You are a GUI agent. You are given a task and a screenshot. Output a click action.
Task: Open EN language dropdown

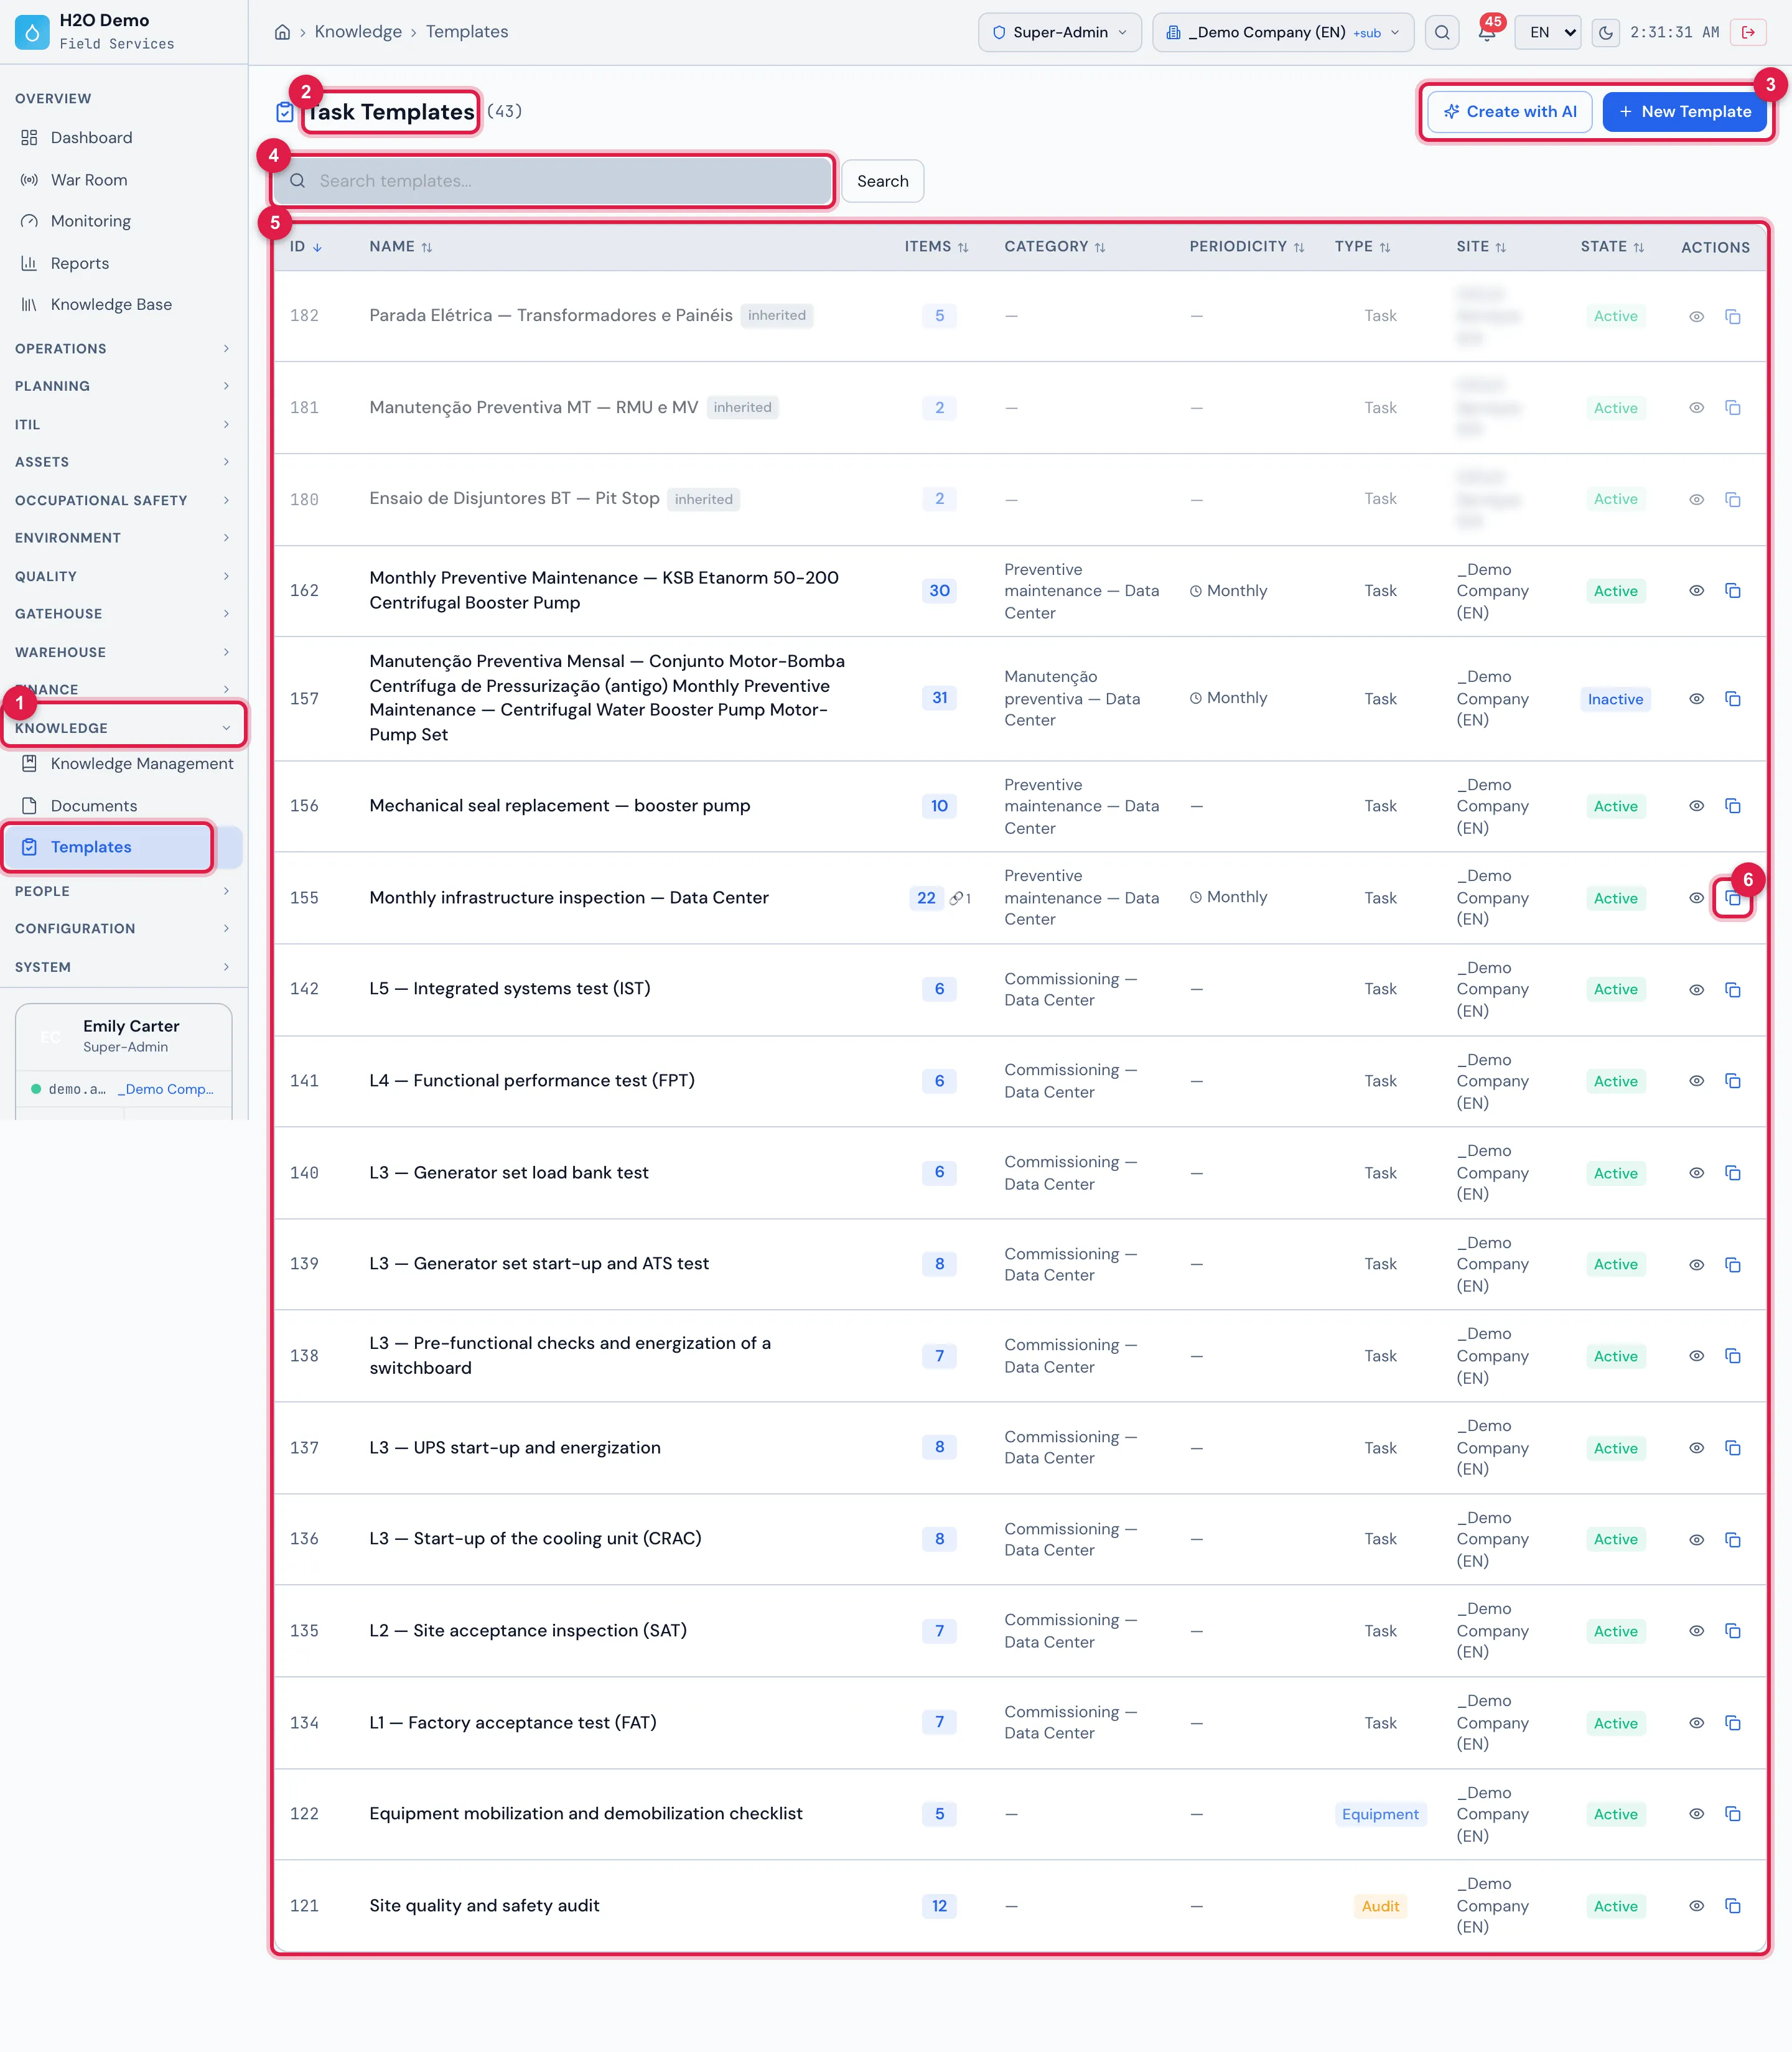(1547, 32)
